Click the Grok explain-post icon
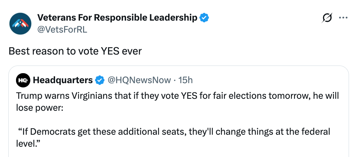The image size is (355, 157). click(x=327, y=18)
